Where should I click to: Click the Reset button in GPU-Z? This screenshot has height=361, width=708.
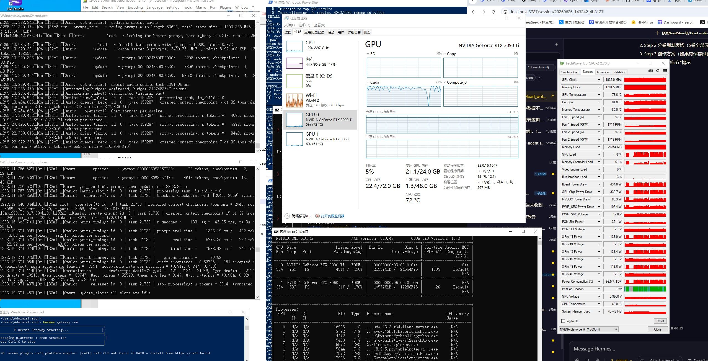[x=660, y=321]
